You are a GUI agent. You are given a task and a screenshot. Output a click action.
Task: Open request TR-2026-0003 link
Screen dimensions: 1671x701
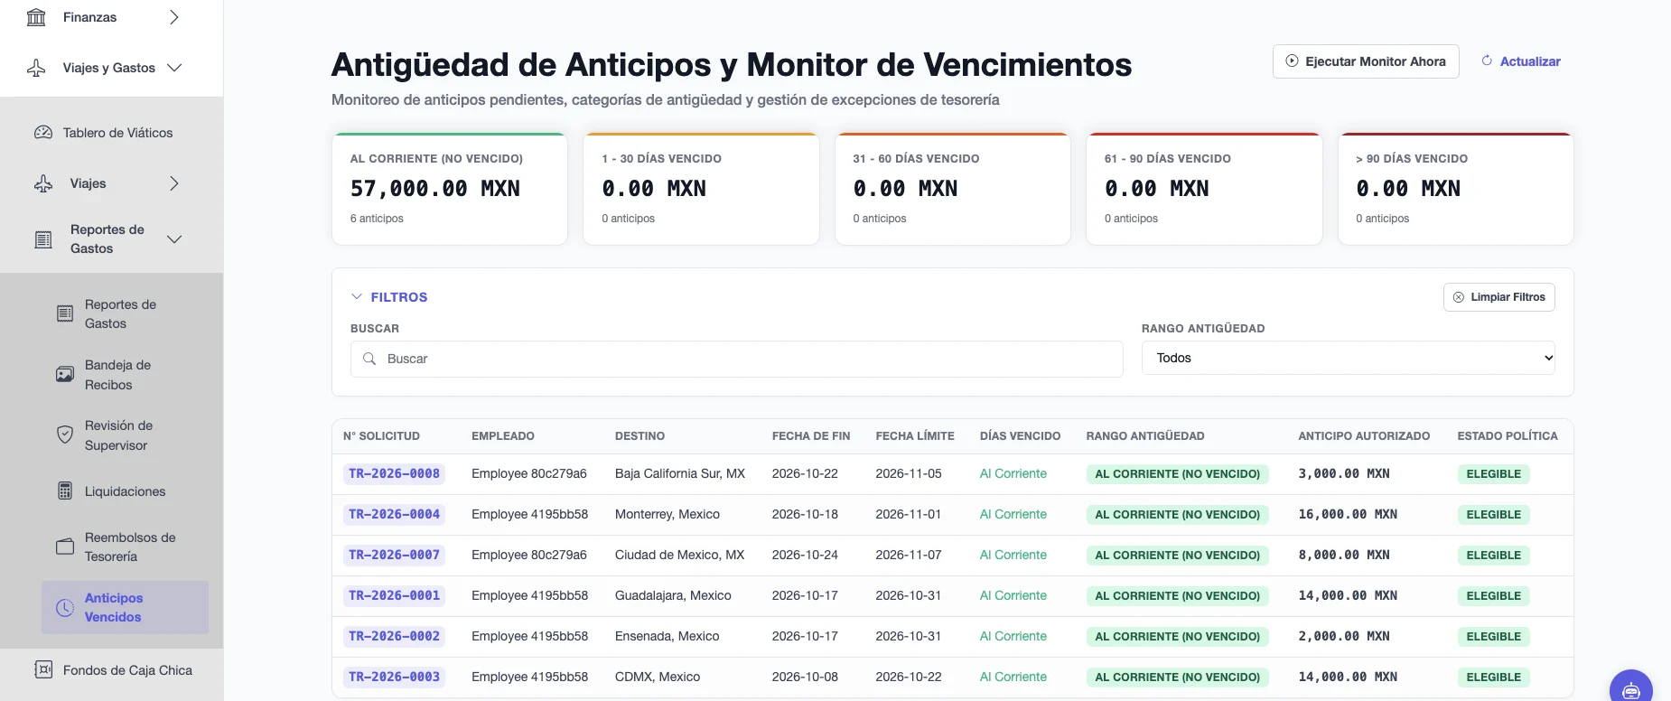tap(394, 678)
